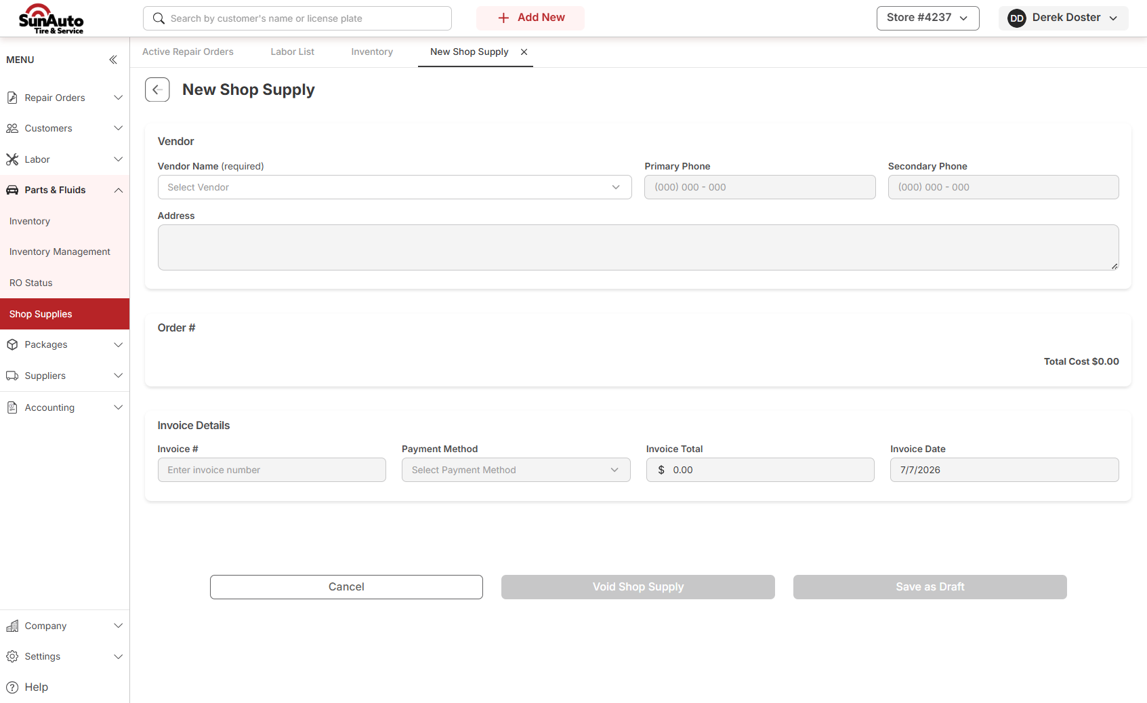Click the Labor wrench icon
The width and height of the screenshot is (1147, 703).
[x=12, y=159]
